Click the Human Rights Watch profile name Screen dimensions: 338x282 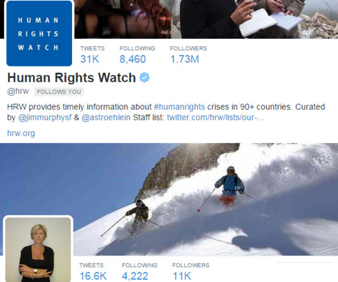tap(71, 77)
